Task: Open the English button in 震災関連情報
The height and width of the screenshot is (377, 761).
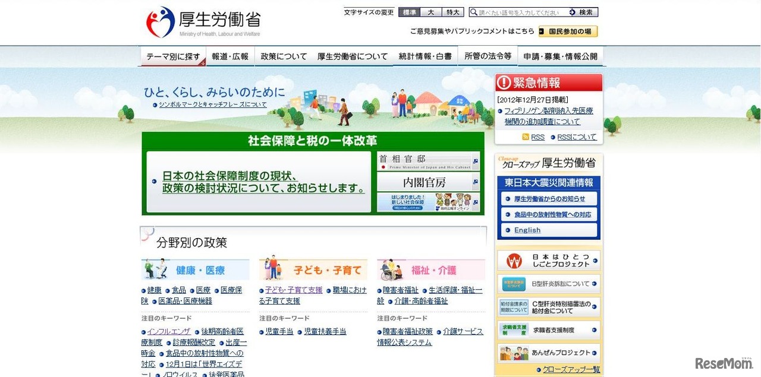Action: [x=549, y=230]
